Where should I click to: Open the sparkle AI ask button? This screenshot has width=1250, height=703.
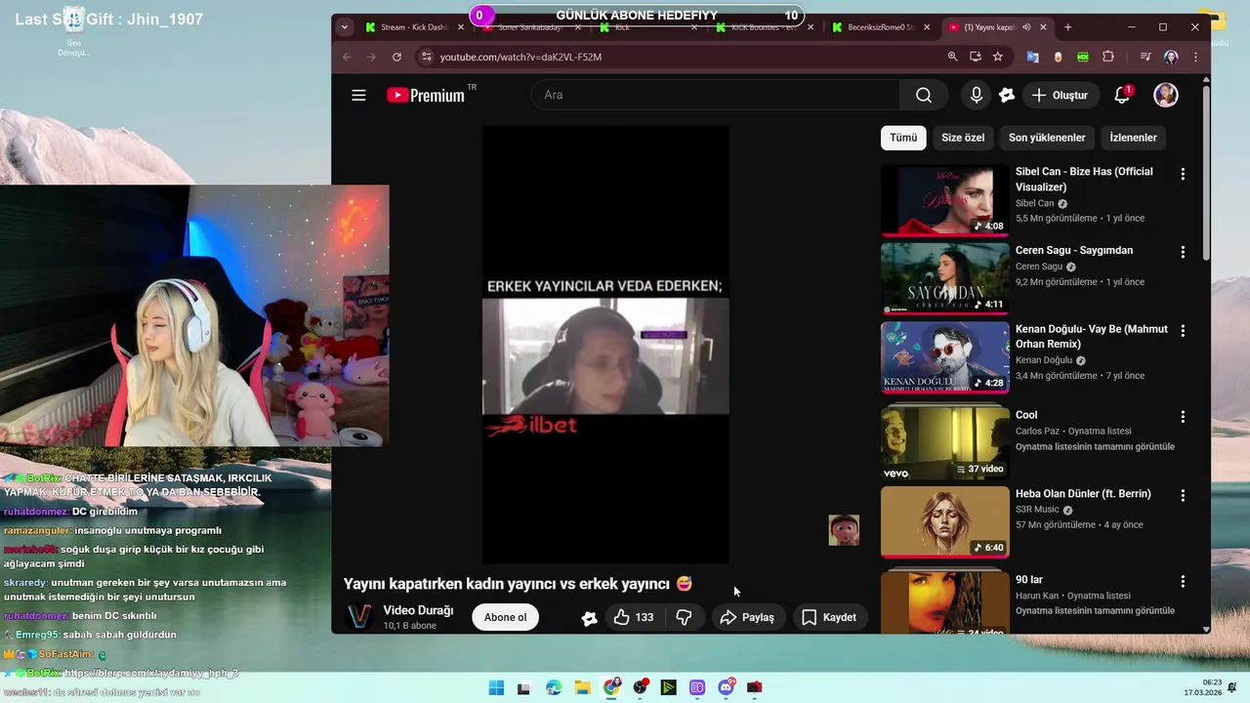pyautogui.click(x=1007, y=95)
